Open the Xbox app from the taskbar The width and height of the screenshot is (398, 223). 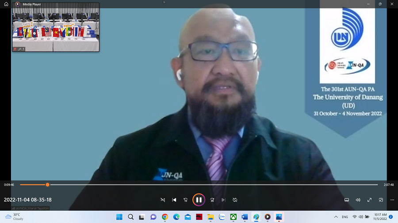[x=233, y=217]
